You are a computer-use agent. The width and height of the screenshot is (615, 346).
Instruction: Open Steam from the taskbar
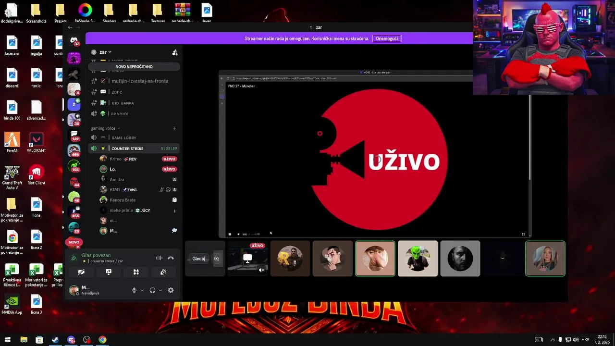click(x=55, y=340)
